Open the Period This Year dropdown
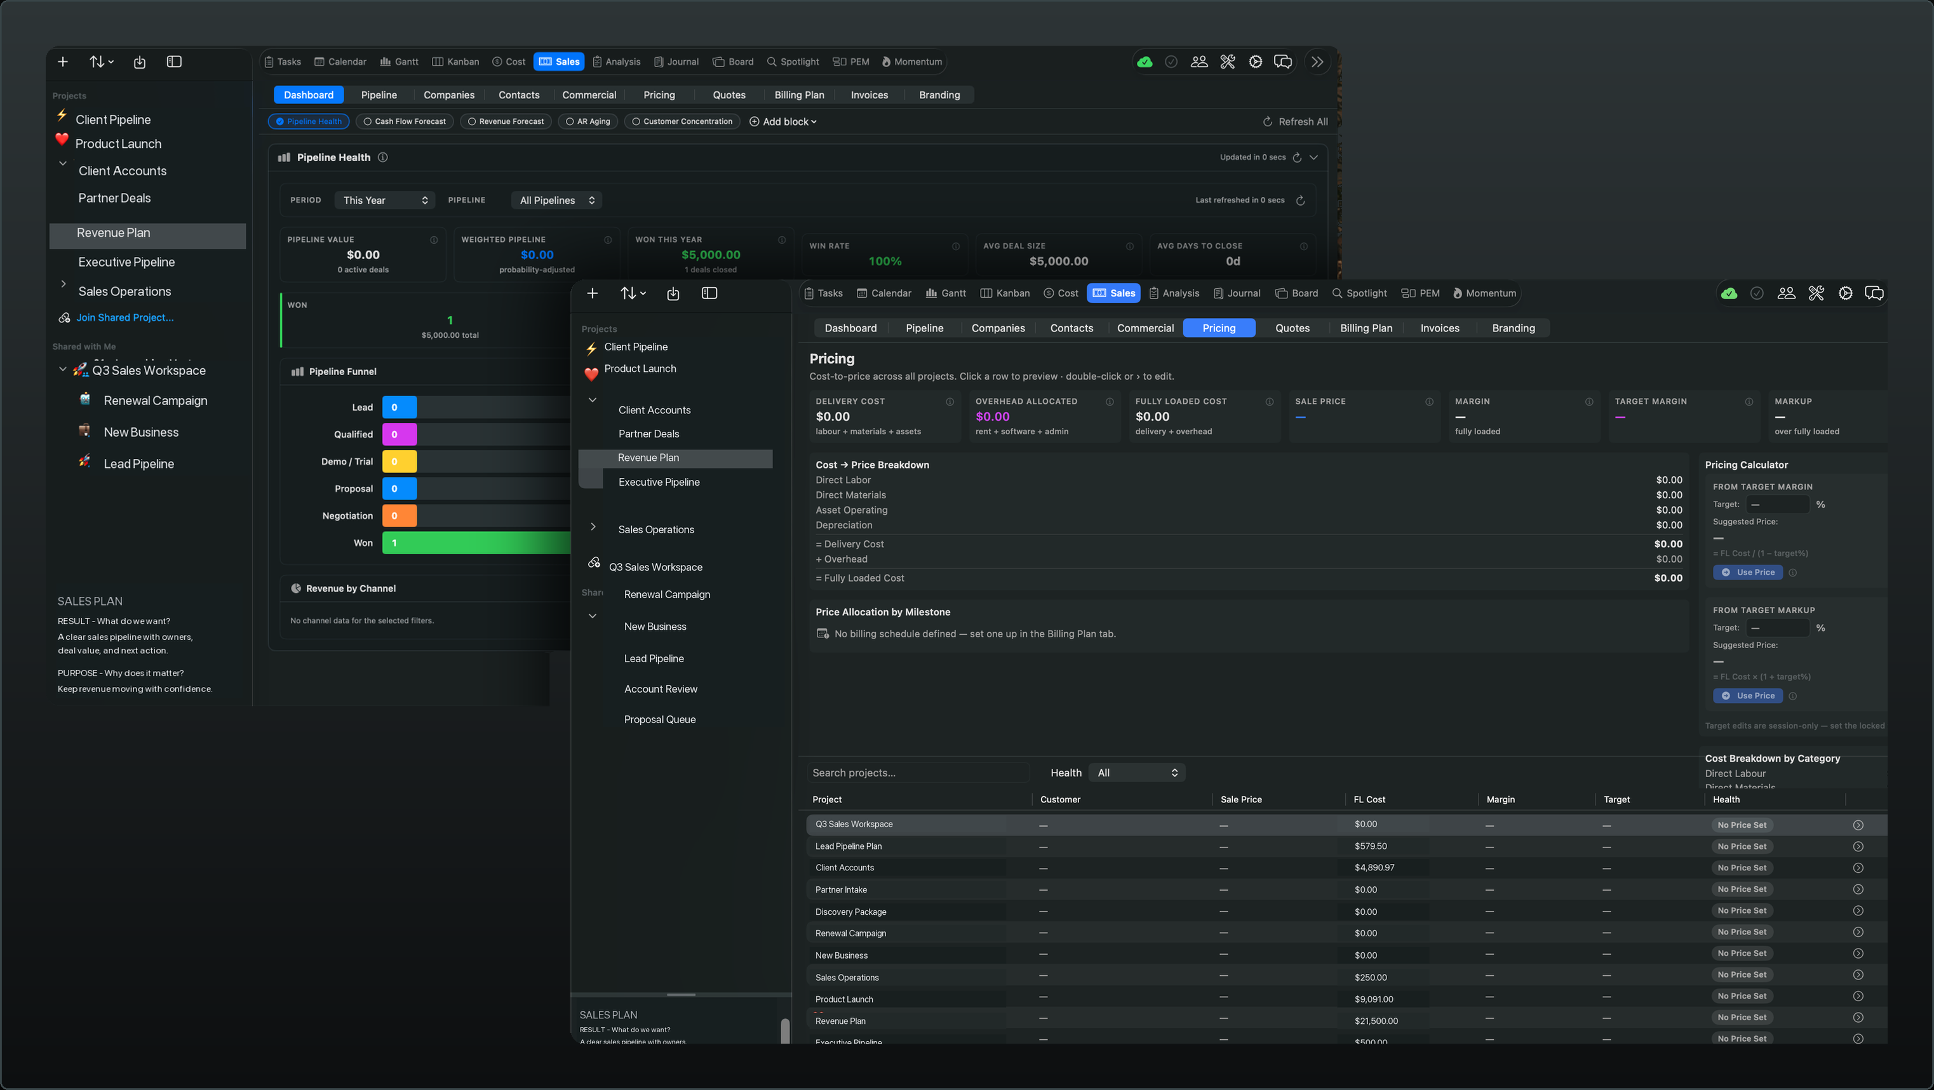The image size is (1934, 1090). tap(385, 201)
